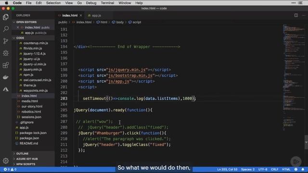
Task: Open package.json in the file tree
Action: click(29, 138)
